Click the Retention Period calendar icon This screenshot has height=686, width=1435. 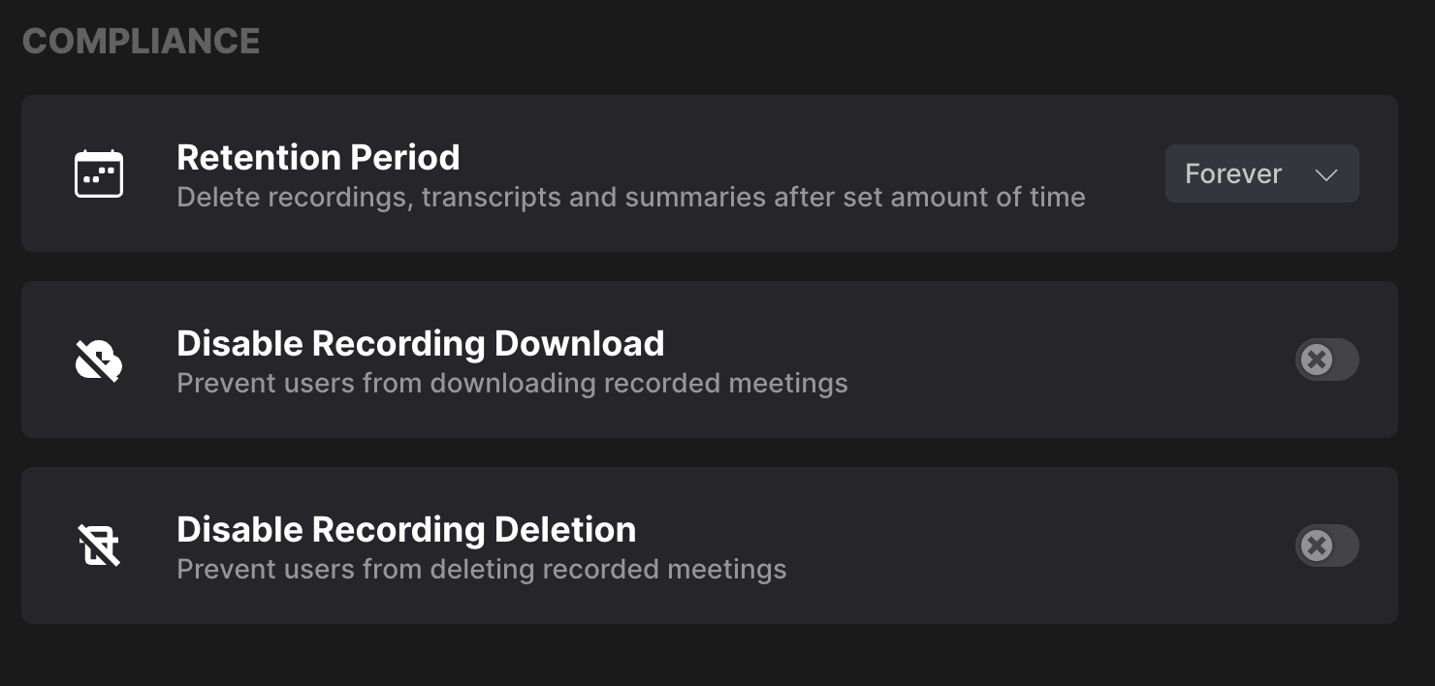(x=99, y=173)
